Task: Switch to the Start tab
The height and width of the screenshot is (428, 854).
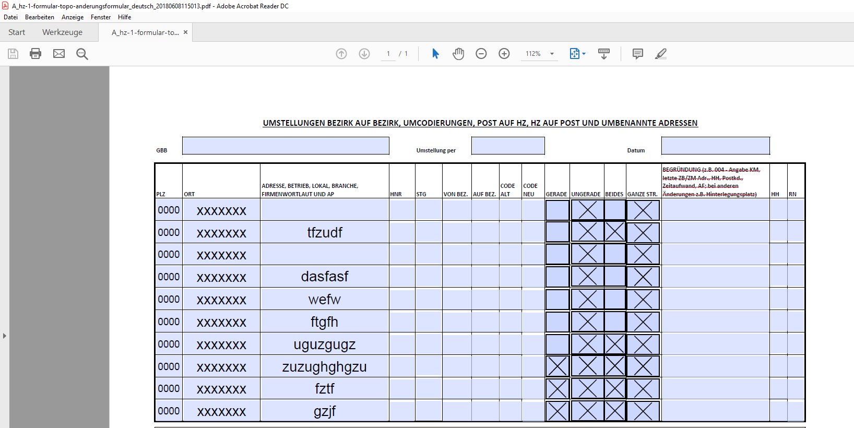Action: click(17, 32)
